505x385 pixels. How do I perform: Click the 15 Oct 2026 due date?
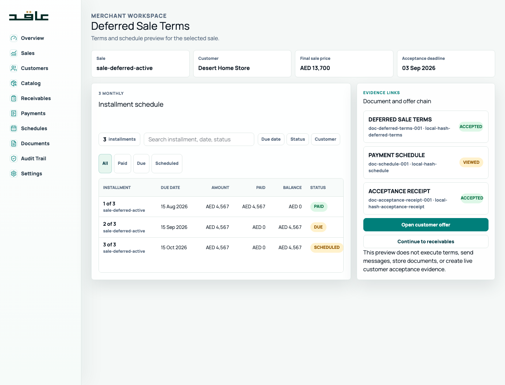point(174,247)
